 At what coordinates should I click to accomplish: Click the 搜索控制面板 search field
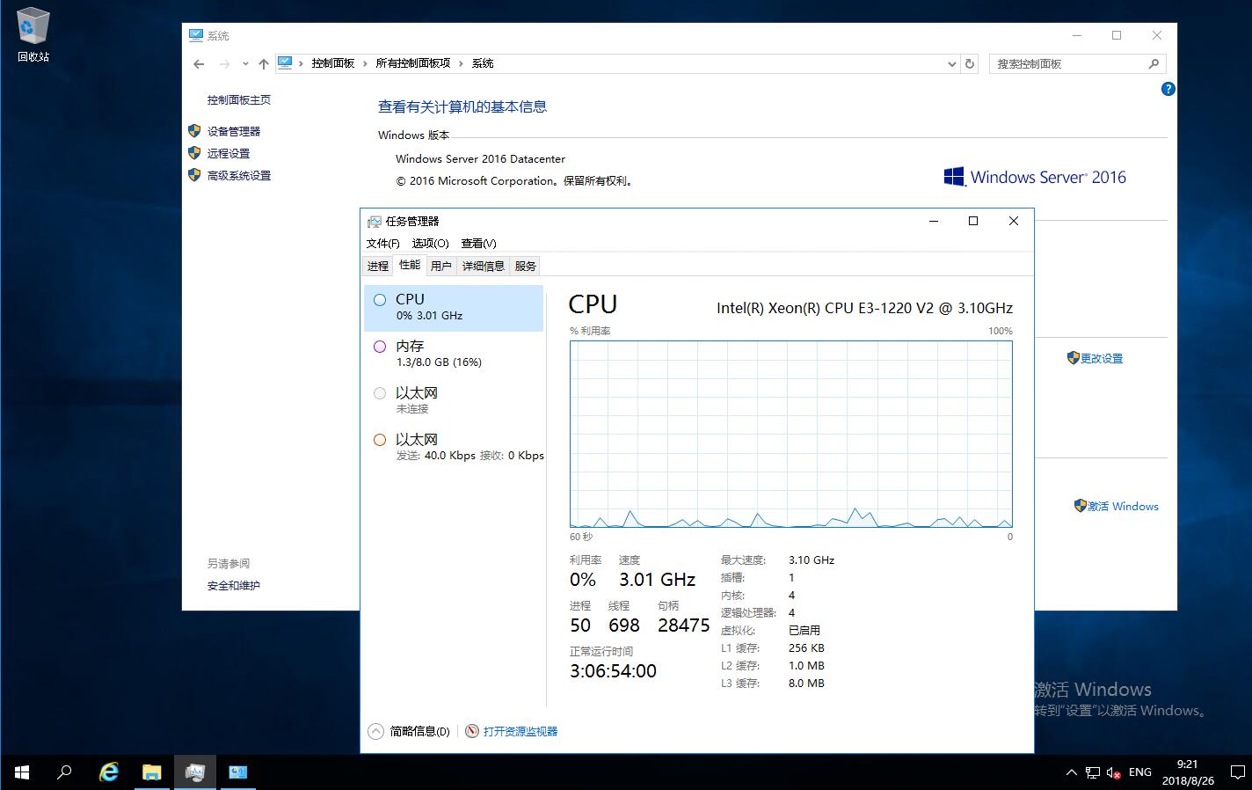tap(1078, 63)
